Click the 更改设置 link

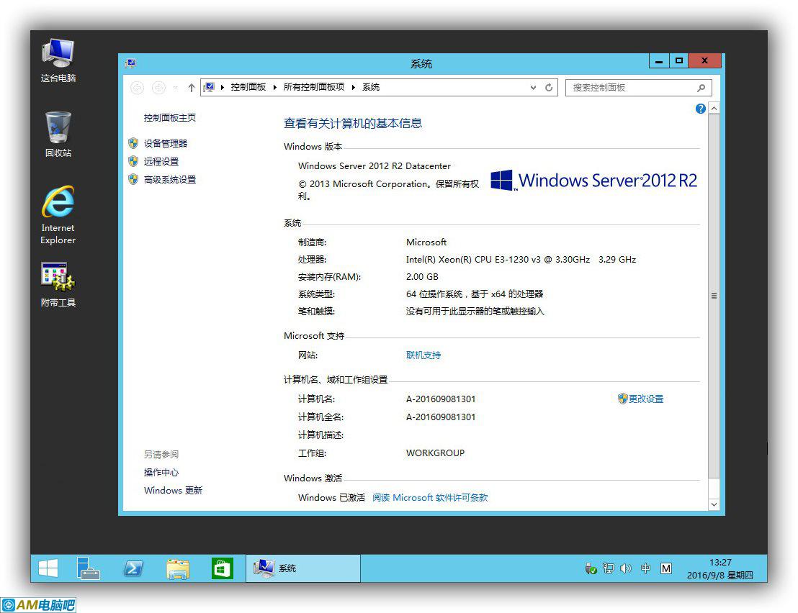click(641, 399)
